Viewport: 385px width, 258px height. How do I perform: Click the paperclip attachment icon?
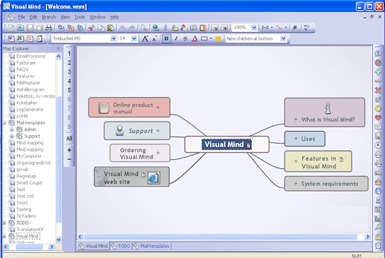click(165, 28)
